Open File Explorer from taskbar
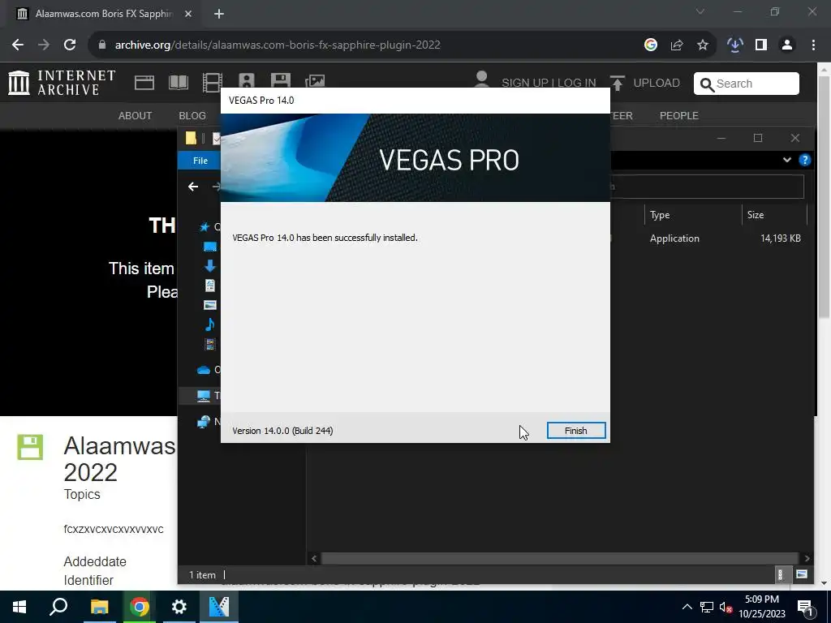 99,607
